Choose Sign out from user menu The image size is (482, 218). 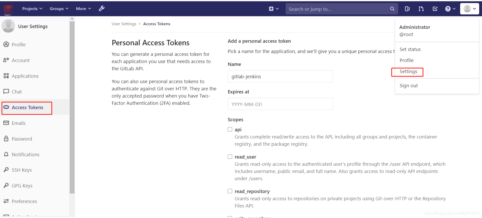[x=408, y=86]
